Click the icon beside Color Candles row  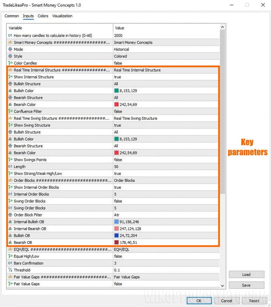click(x=10, y=63)
